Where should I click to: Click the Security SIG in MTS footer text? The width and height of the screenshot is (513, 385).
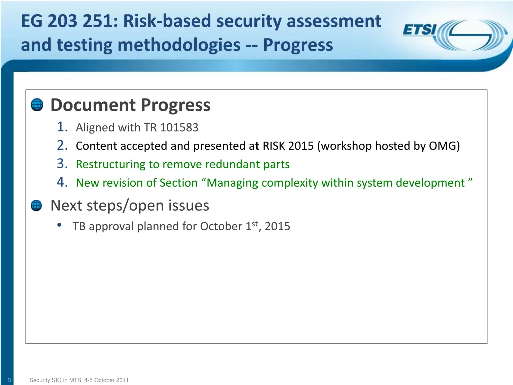(79, 380)
